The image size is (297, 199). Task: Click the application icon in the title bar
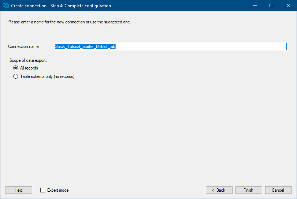click(x=6, y=5)
